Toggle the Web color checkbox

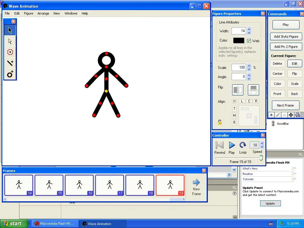tap(249, 41)
